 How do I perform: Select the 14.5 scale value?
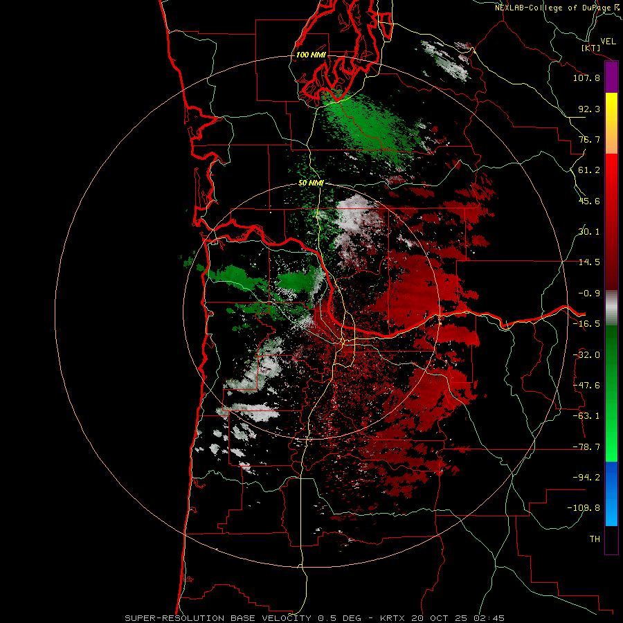pos(589,262)
